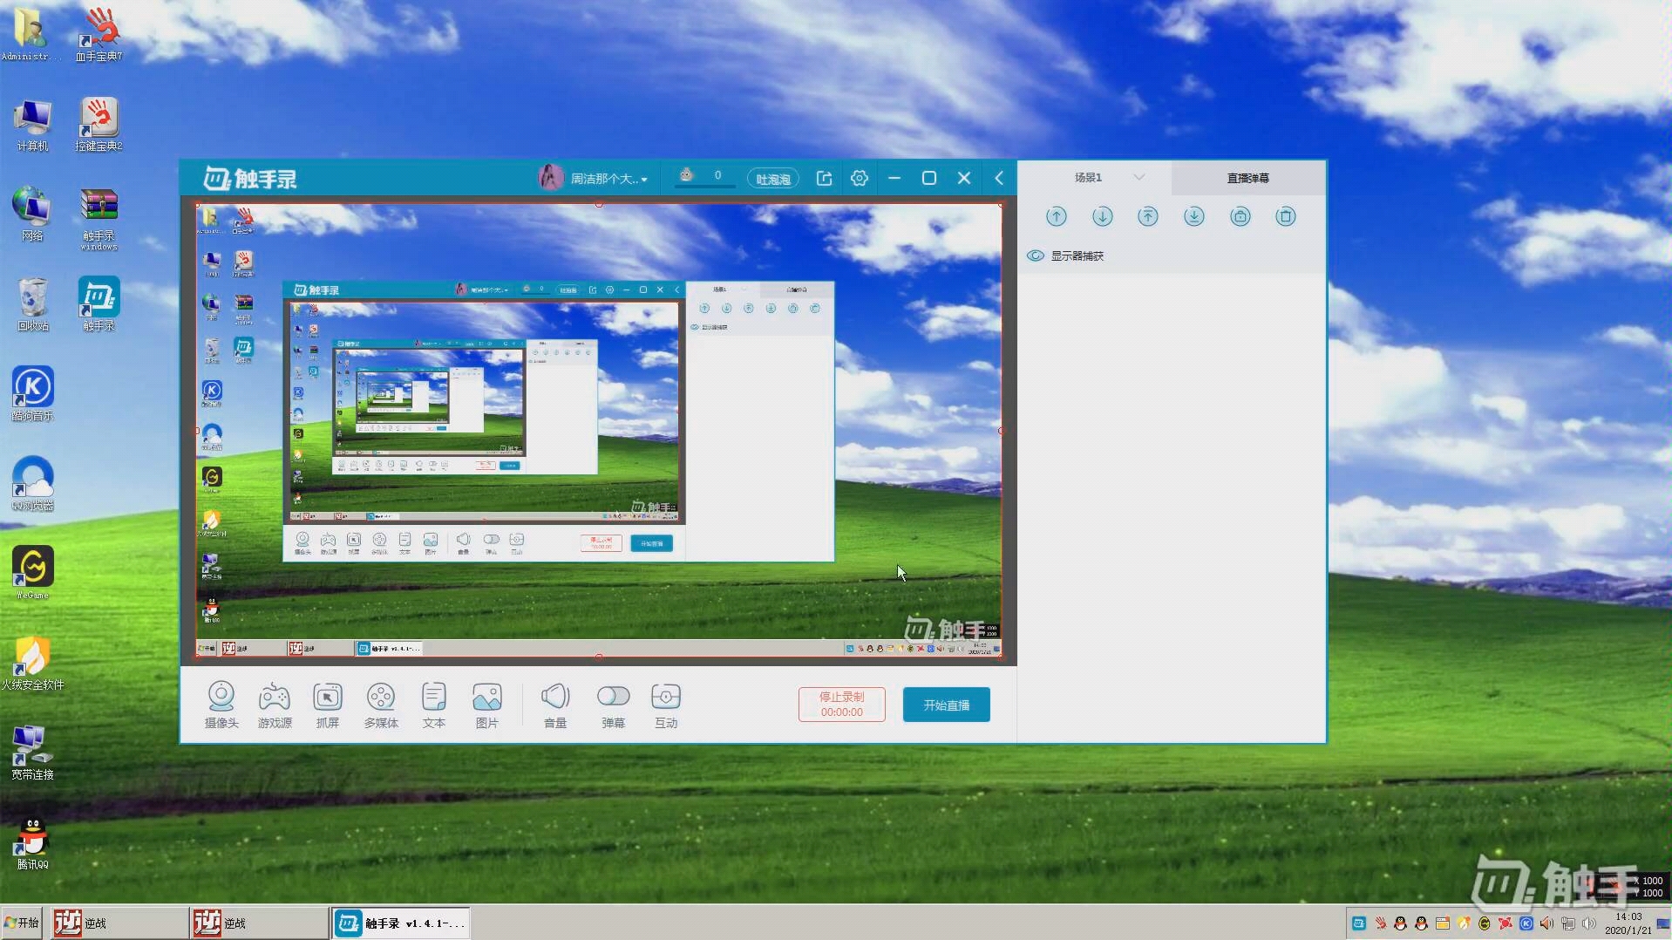1672x940 pixels.
Task: Open 腾讯QQ desktop icon
Action: (33, 842)
